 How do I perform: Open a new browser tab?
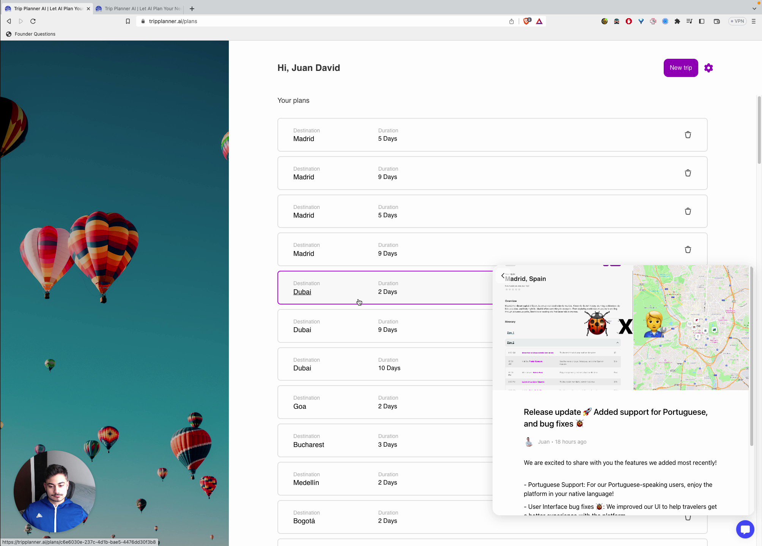coord(192,8)
